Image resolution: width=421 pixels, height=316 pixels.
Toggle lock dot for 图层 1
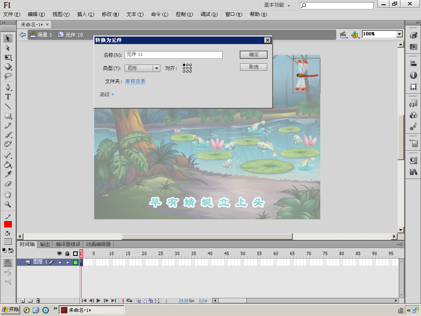click(67, 262)
